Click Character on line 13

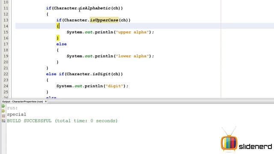pyautogui.click(x=76, y=20)
